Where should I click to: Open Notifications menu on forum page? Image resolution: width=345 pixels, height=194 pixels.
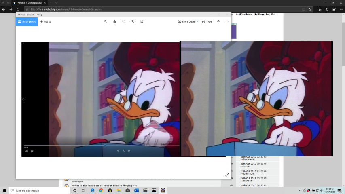click(x=244, y=14)
